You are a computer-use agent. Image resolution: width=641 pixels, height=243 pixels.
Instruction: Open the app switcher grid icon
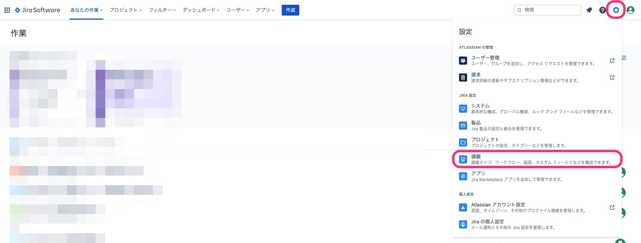(7, 10)
